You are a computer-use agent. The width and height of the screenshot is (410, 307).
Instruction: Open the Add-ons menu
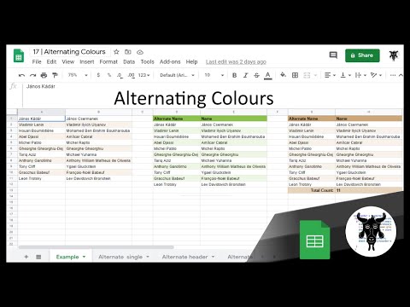click(x=170, y=61)
